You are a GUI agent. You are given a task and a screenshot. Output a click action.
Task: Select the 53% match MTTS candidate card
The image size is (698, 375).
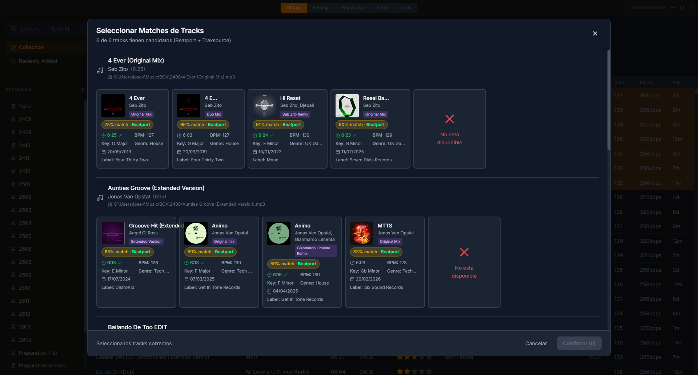(x=385, y=262)
